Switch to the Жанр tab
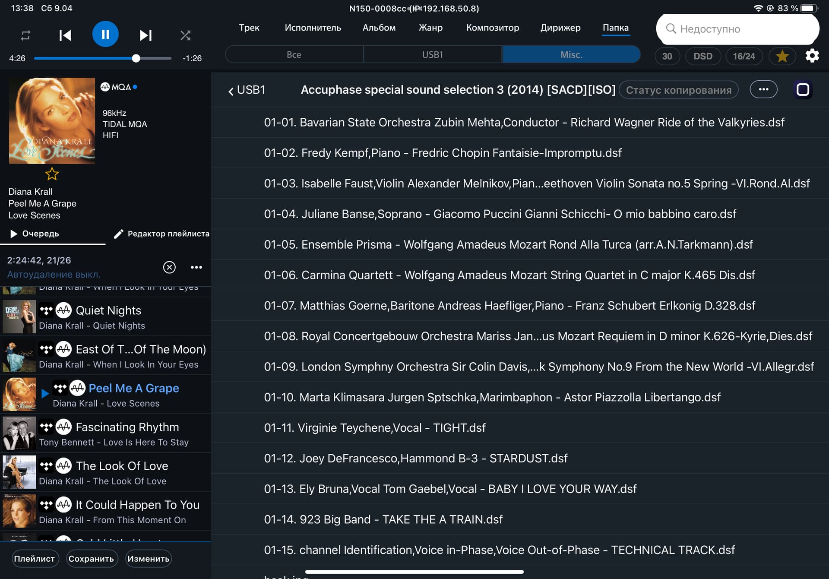829x579 pixels. pyautogui.click(x=430, y=28)
